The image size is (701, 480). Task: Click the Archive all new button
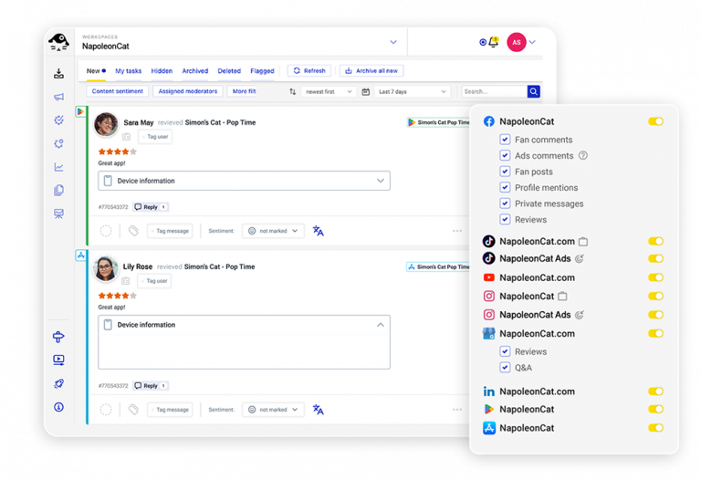point(371,70)
